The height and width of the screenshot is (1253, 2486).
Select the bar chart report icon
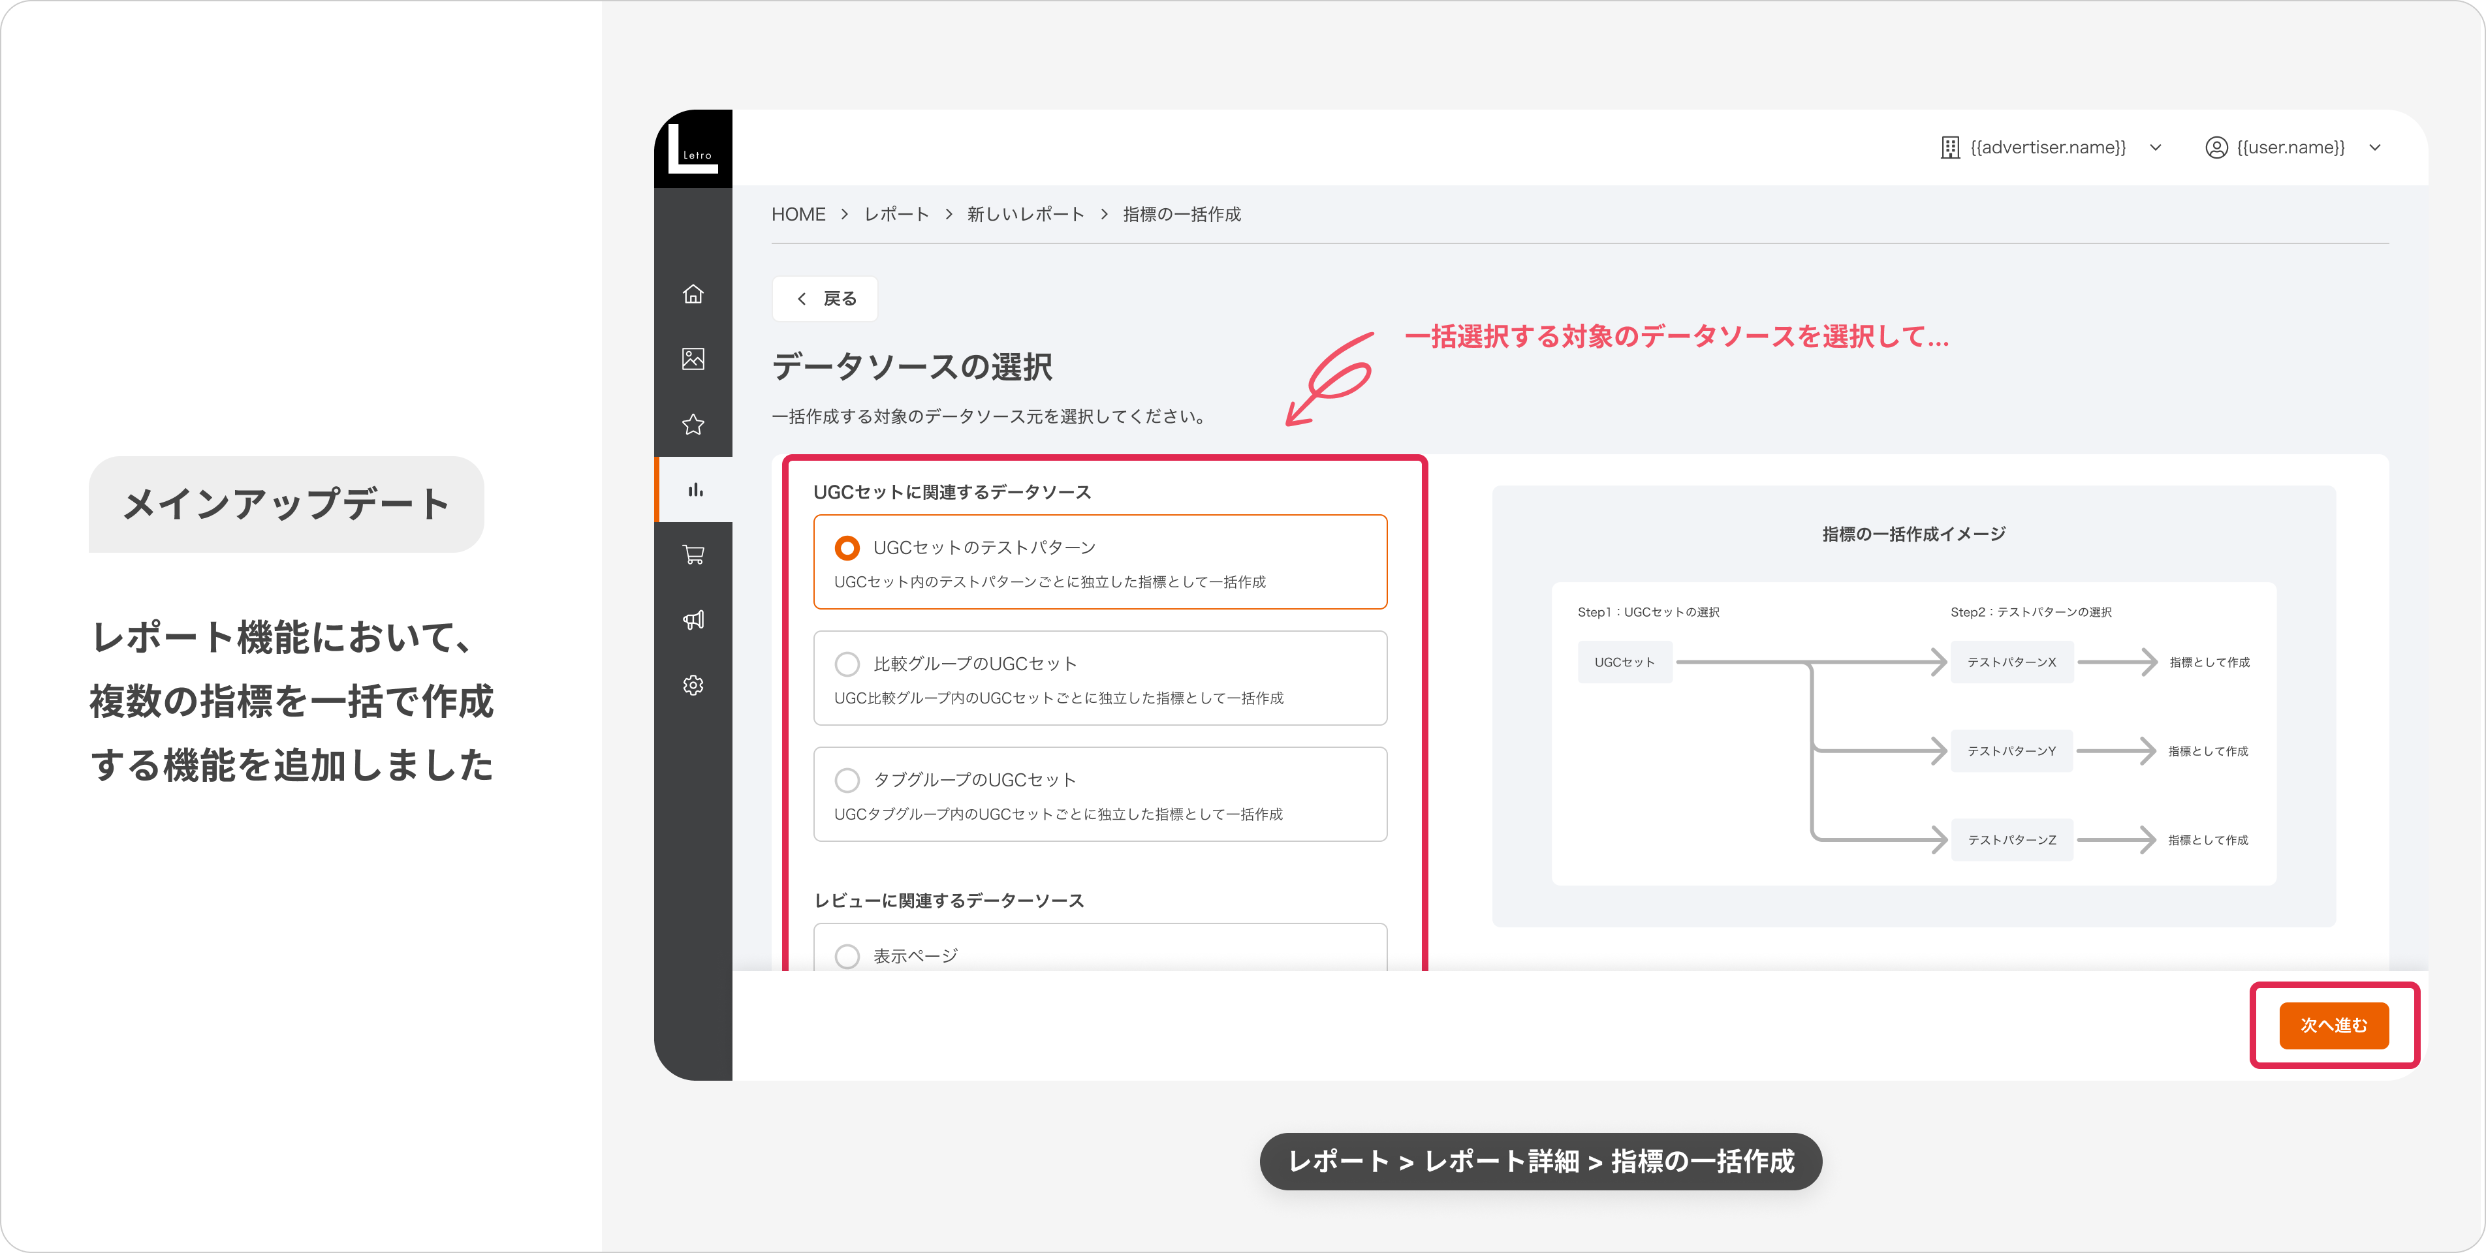(695, 490)
